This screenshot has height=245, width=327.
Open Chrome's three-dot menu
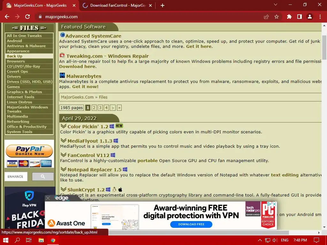320,17
